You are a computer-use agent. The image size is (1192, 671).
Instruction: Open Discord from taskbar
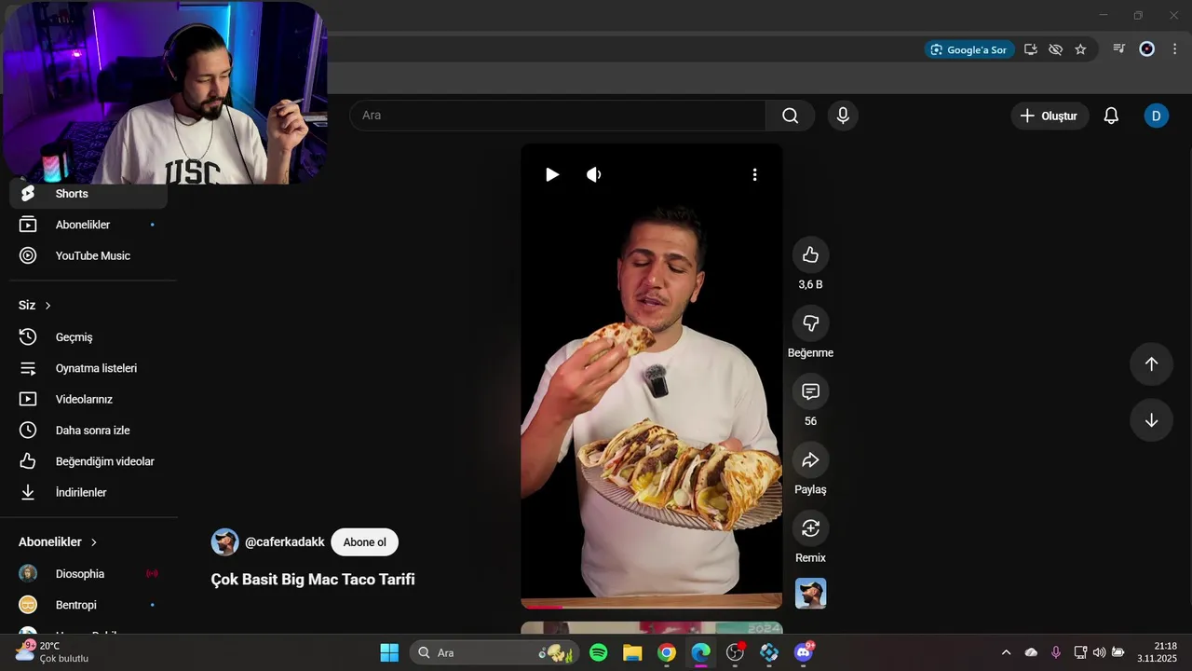click(804, 652)
